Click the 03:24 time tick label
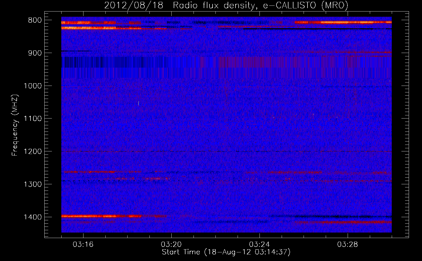 click(x=260, y=245)
